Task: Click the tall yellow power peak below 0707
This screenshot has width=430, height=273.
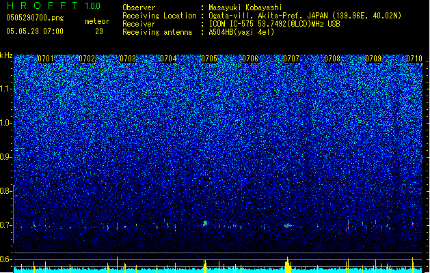Action: tap(288, 265)
